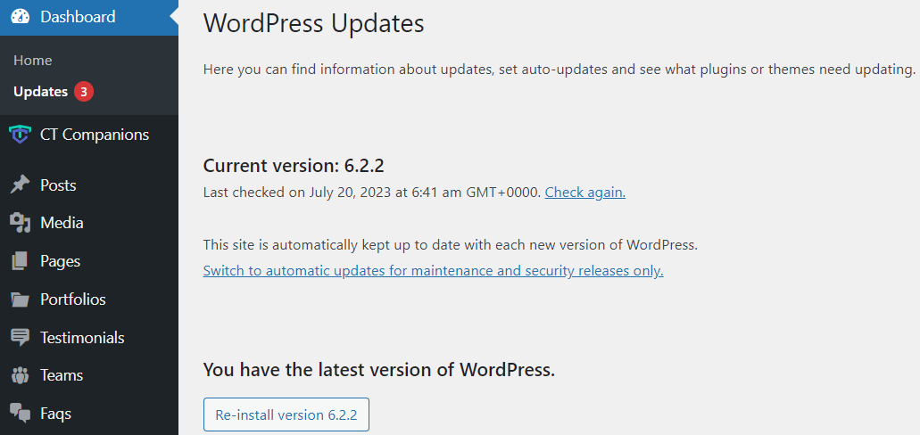
Task: Click the folder icon beside Portfolios
Action: (20, 300)
